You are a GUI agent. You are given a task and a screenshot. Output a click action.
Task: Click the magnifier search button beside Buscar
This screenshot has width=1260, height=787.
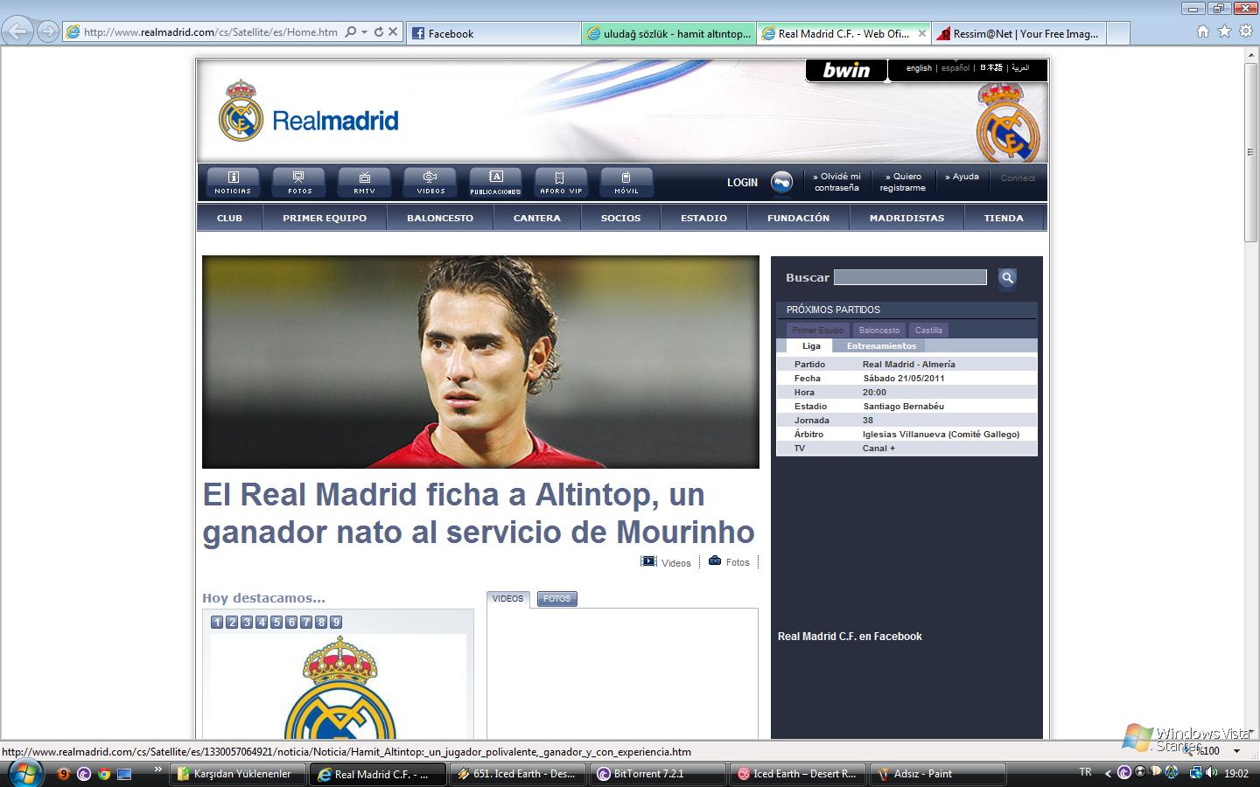coord(1007,278)
